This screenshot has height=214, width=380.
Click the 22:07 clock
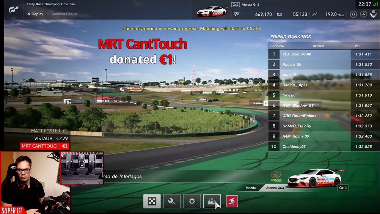click(365, 4)
